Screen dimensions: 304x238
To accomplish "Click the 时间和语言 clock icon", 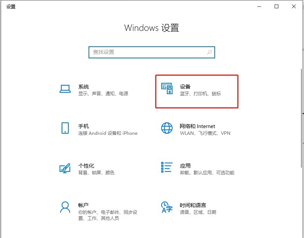I will [x=167, y=207].
